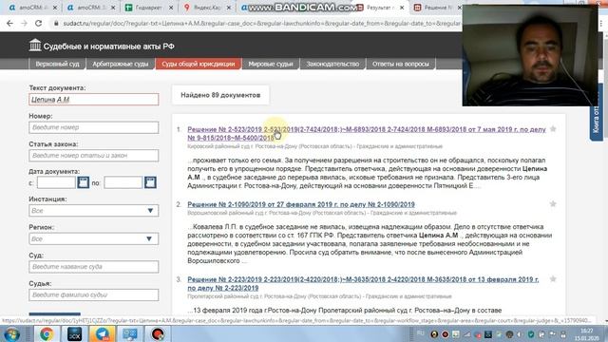The width and height of the screenshot is (608, 342).
Task: Click the system tray clock
Action: point(587,334)
